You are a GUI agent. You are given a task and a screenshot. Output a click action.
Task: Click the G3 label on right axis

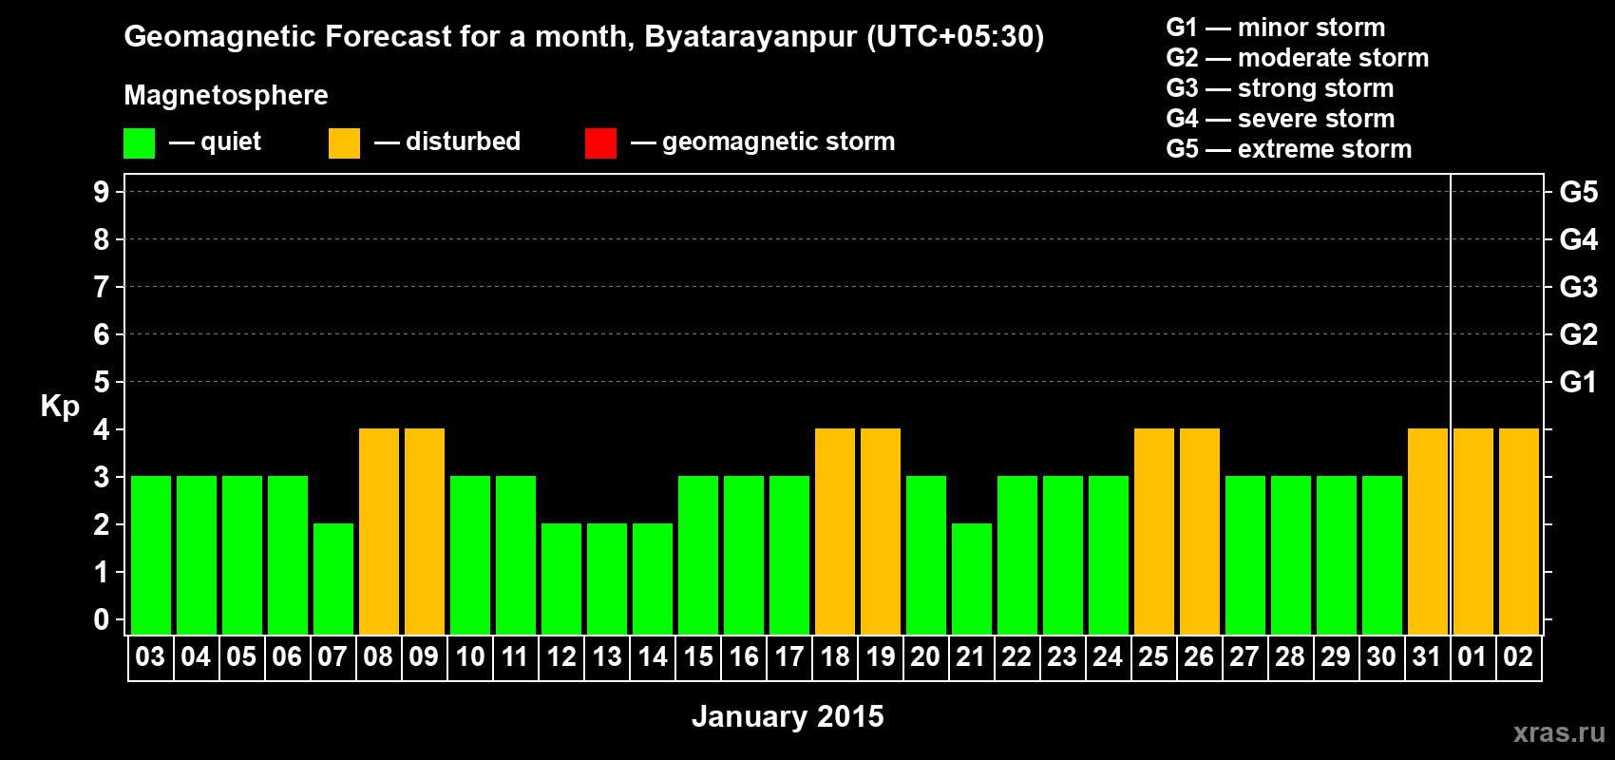[x=1579, y=287]
